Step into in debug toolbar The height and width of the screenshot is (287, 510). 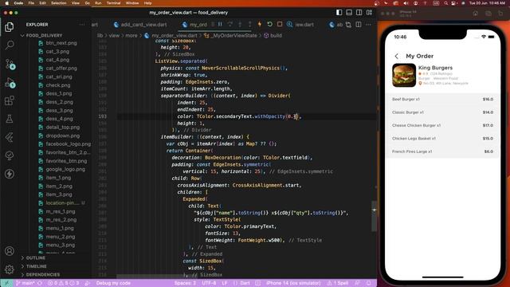pos(240,25)
